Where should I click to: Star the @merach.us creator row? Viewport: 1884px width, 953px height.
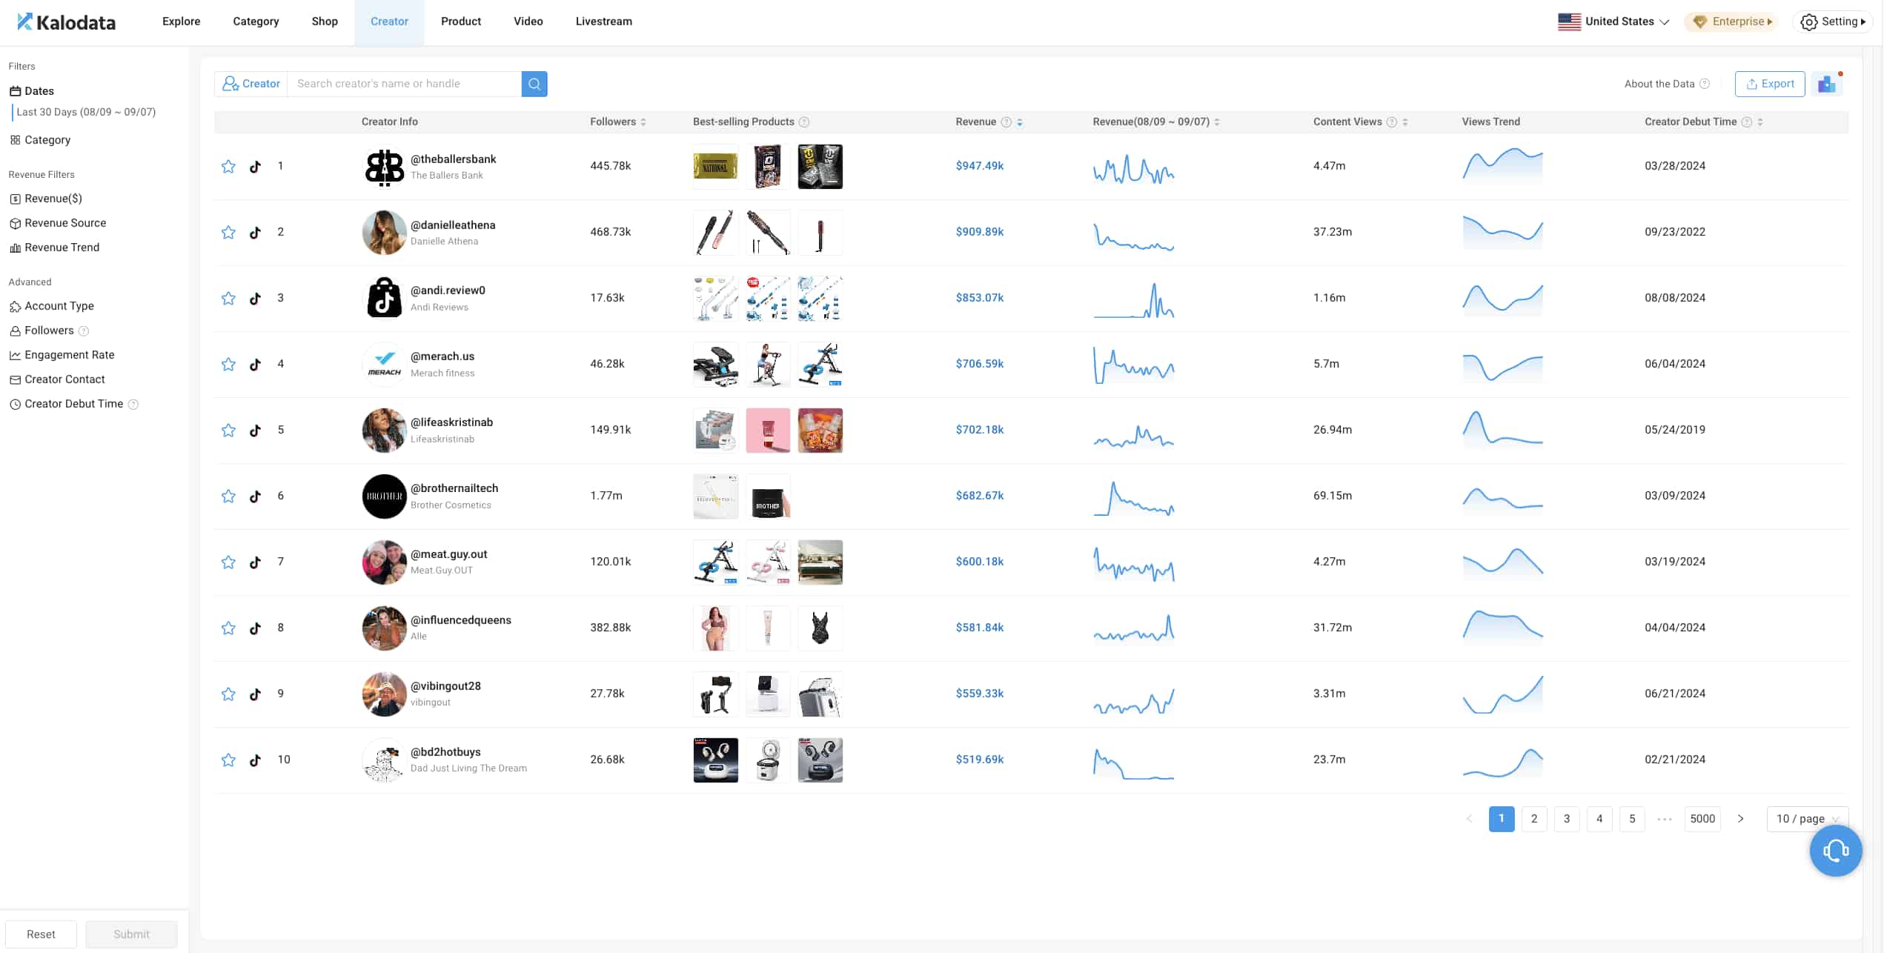click(x=228, y=364)
